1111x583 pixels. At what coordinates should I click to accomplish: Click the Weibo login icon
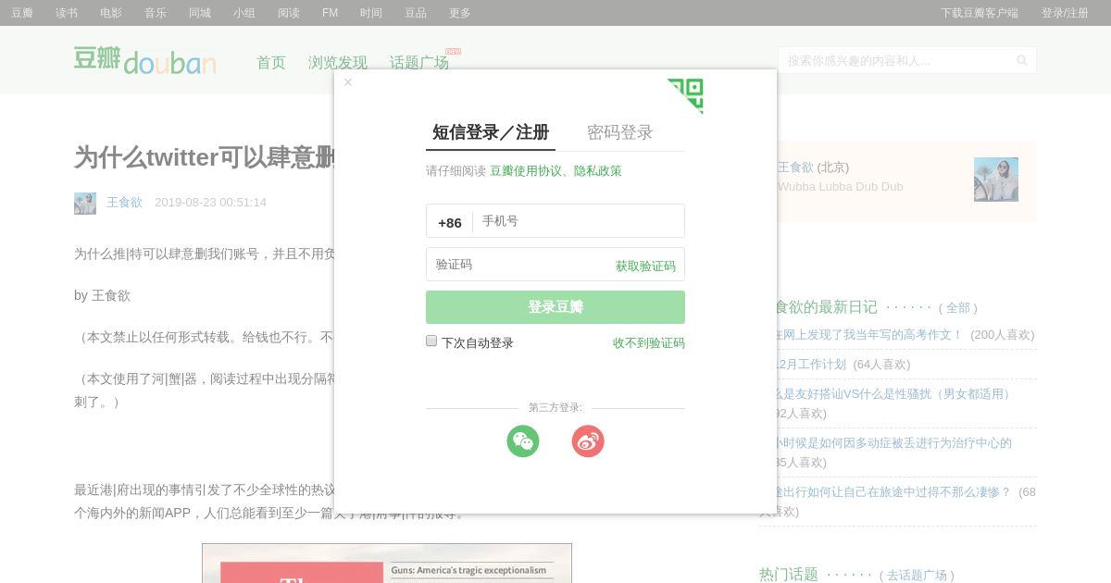point(588,441)
